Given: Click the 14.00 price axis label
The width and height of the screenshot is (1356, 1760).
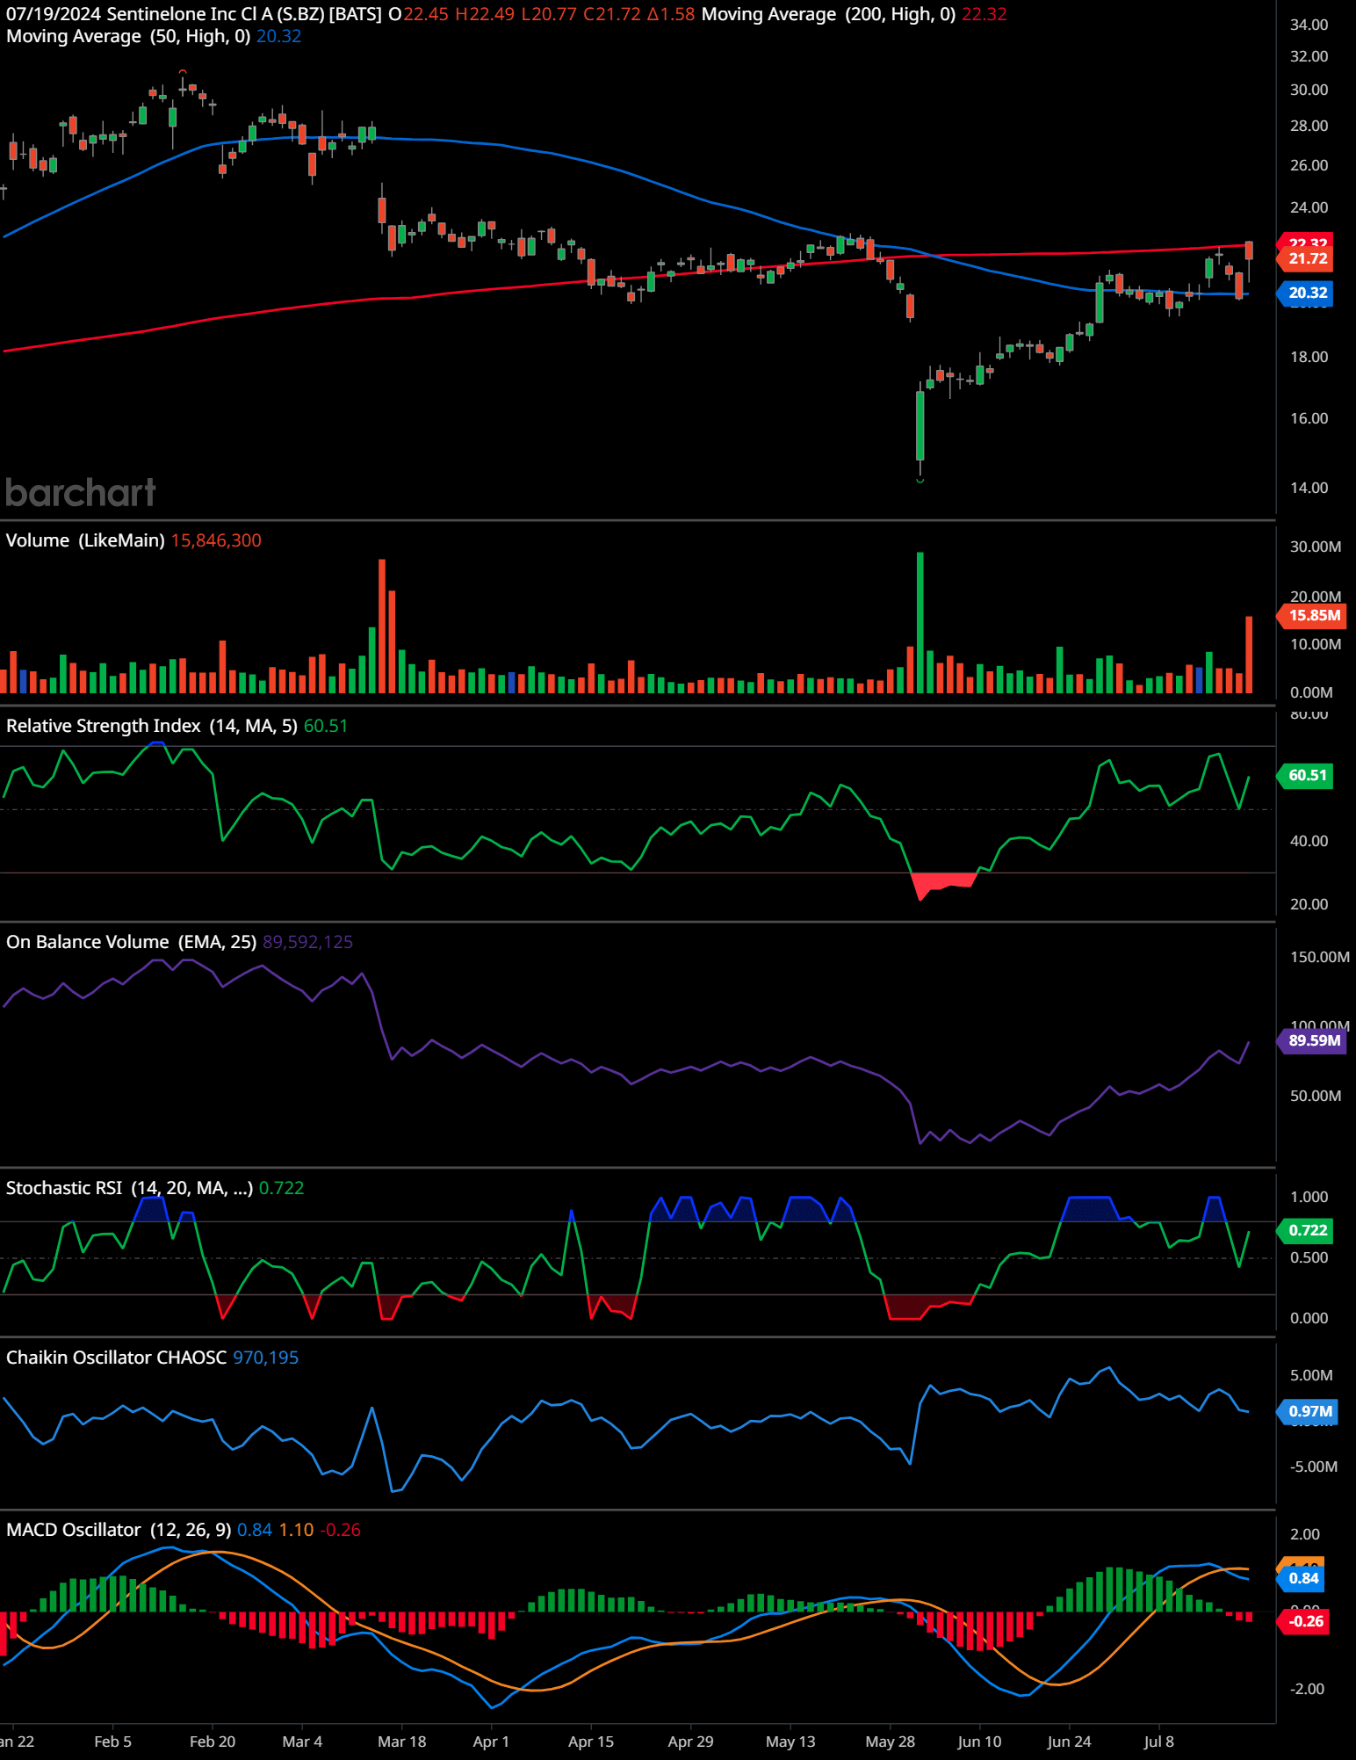Looking at the screenshot, I should tap(1309, 488).
